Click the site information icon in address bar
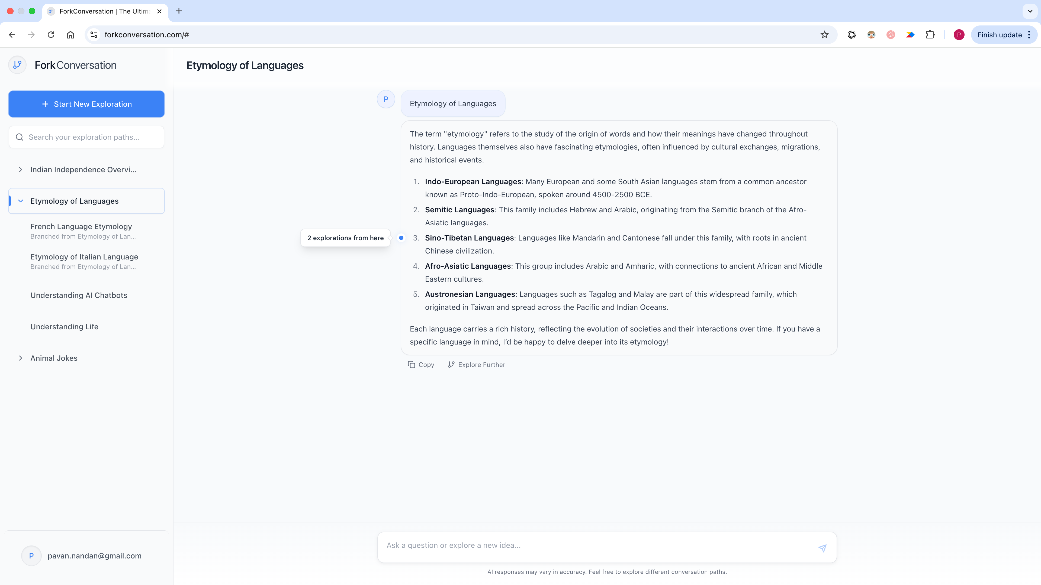The width and height of the screenshot is (1041, 585). 94,35
